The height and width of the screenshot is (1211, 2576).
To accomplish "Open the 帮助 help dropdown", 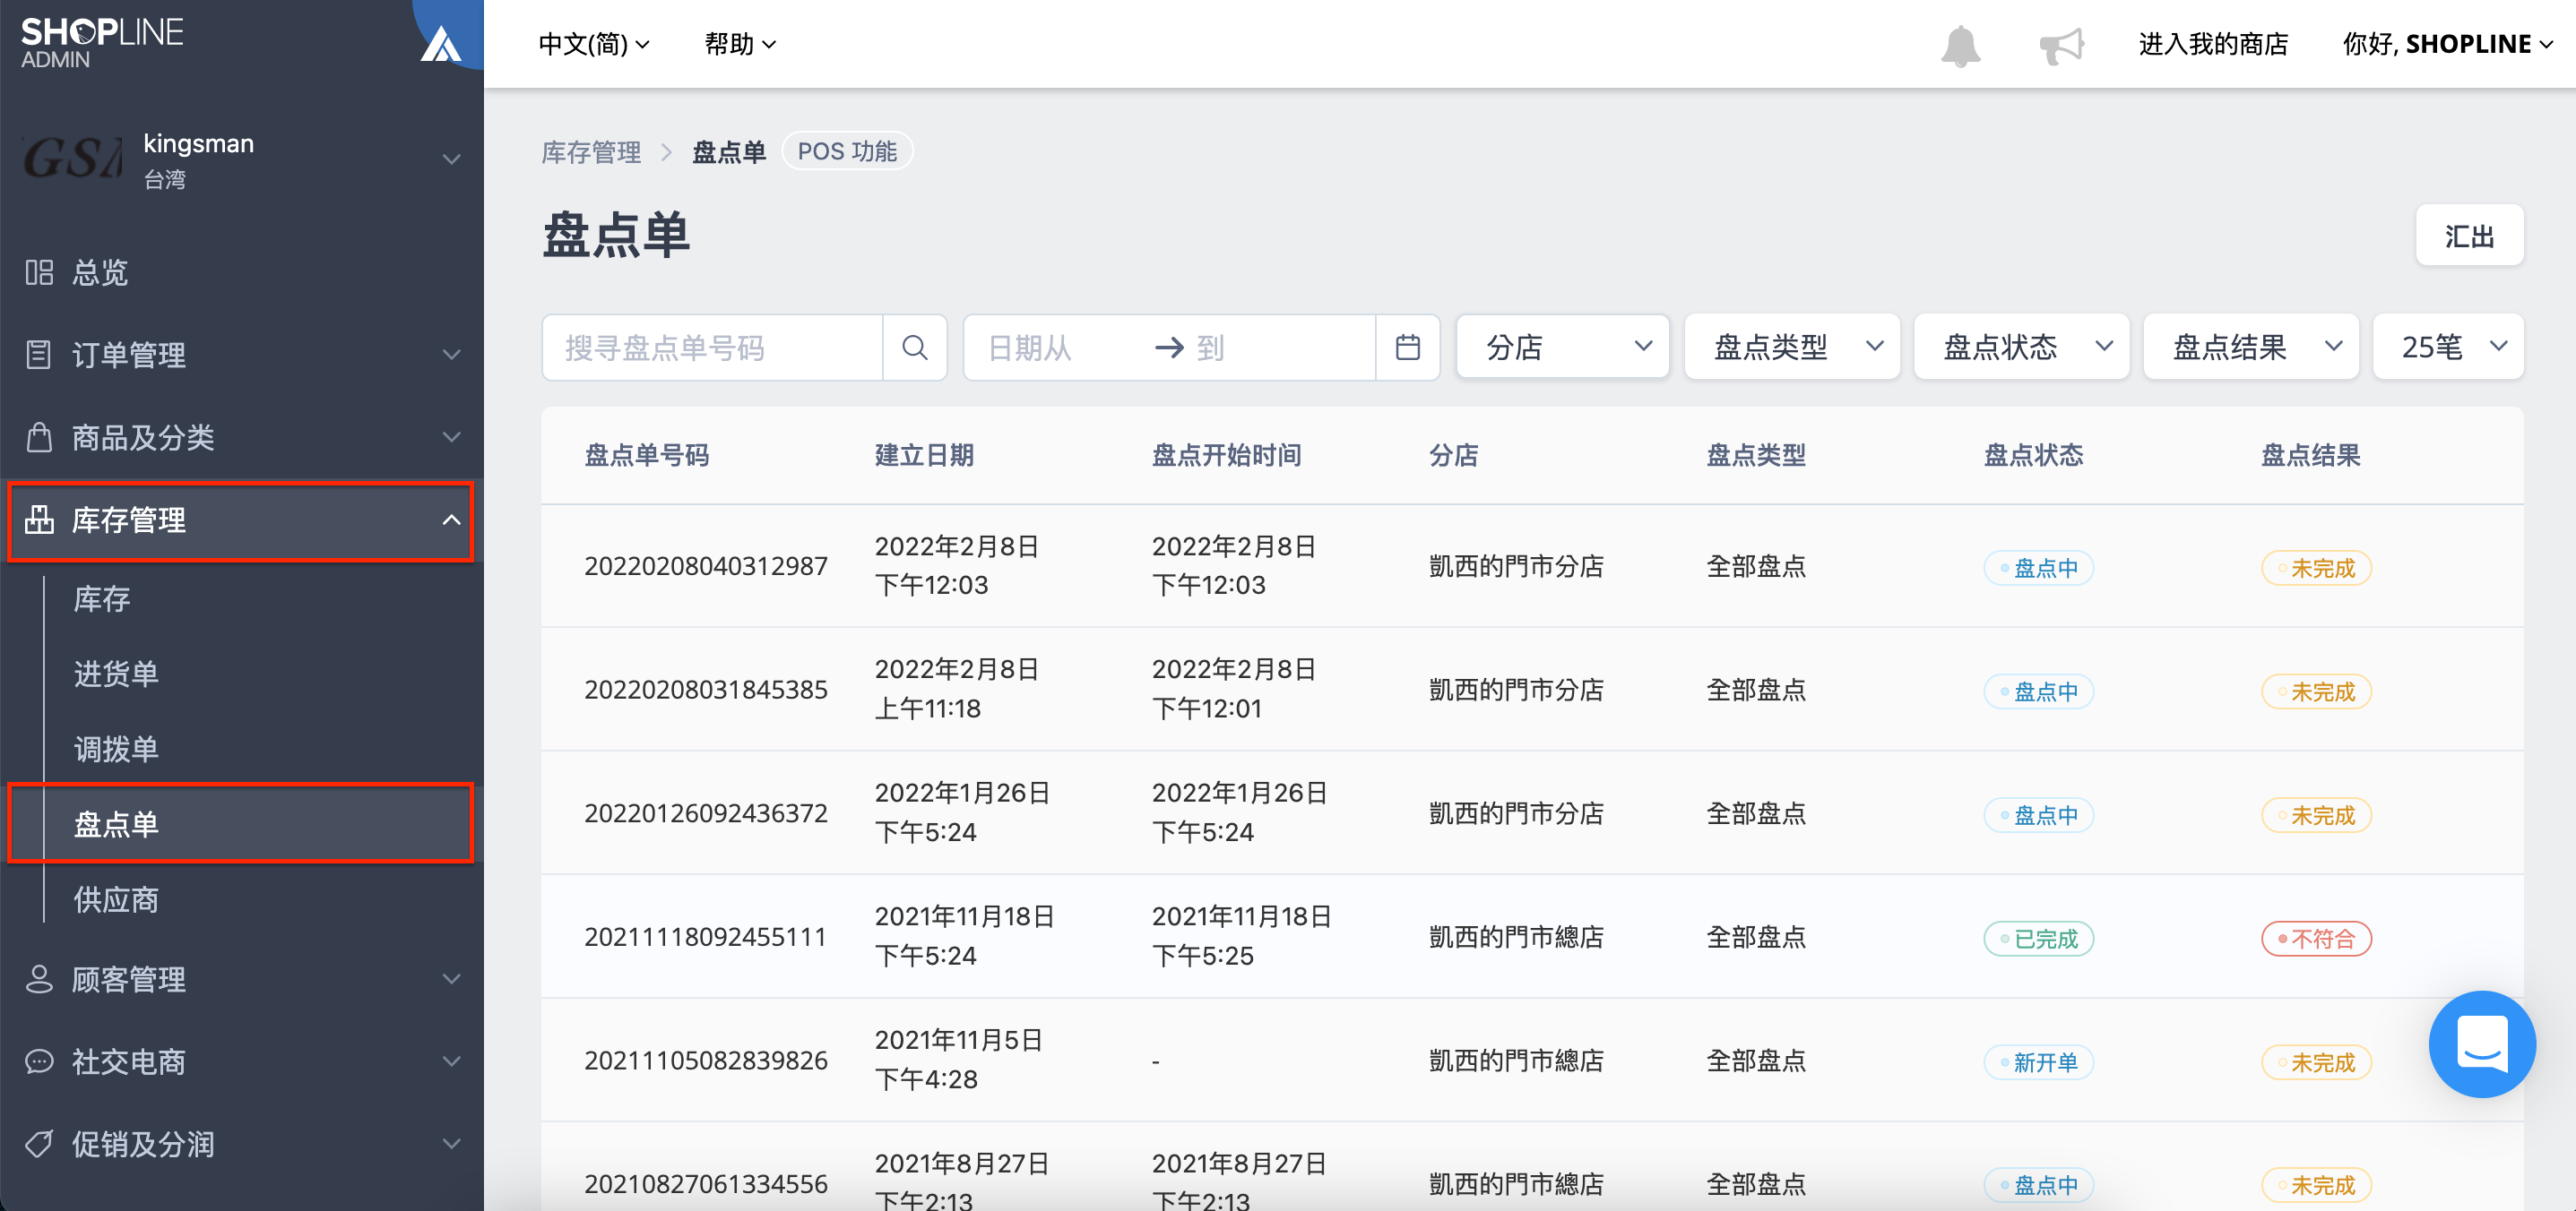I will point(740,44).
